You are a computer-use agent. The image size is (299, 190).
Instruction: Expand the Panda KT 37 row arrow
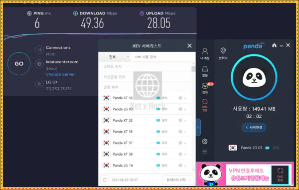pos(185,143)
